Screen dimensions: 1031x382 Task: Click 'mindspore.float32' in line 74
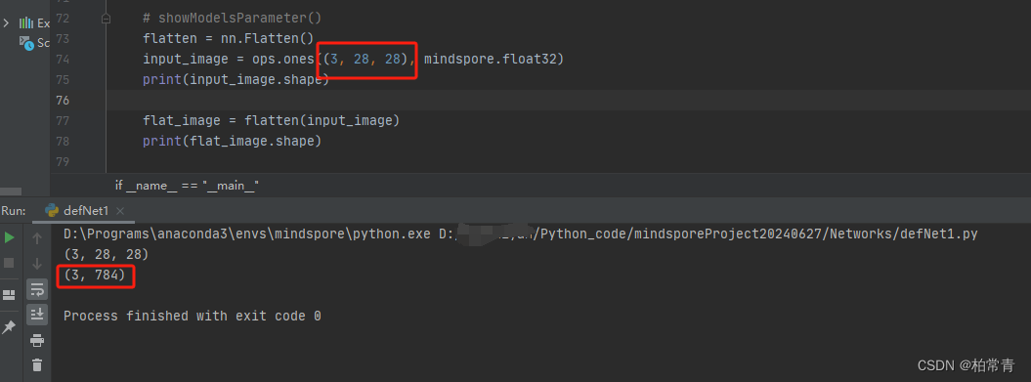[491, 60]
